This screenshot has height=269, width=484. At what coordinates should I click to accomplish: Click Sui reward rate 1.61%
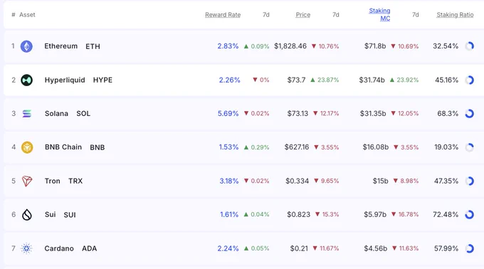[x=229, y=214]
